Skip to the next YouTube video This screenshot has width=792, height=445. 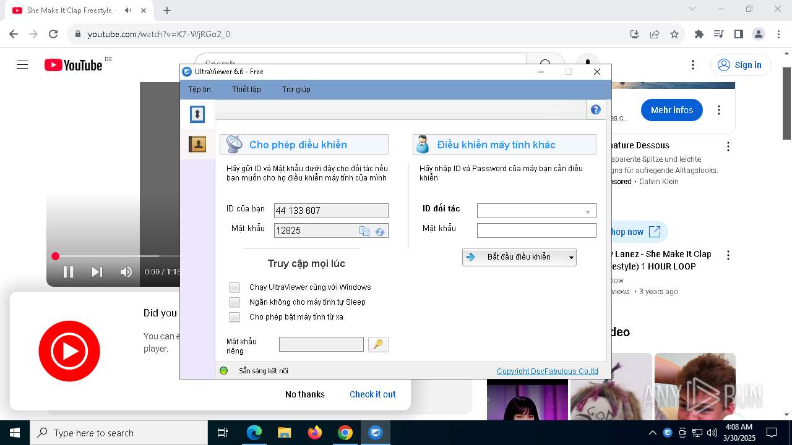click(97, 272)
